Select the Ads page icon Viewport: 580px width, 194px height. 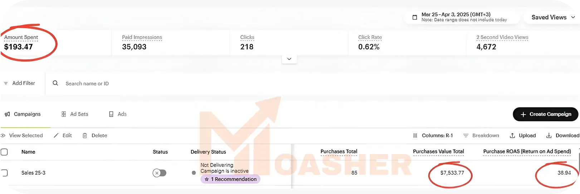click(111, 114)
